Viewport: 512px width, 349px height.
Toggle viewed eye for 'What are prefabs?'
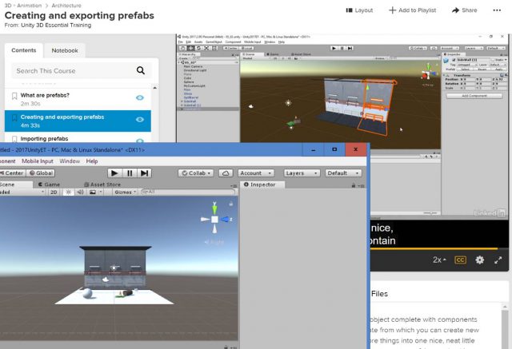(x=140, y=97)
